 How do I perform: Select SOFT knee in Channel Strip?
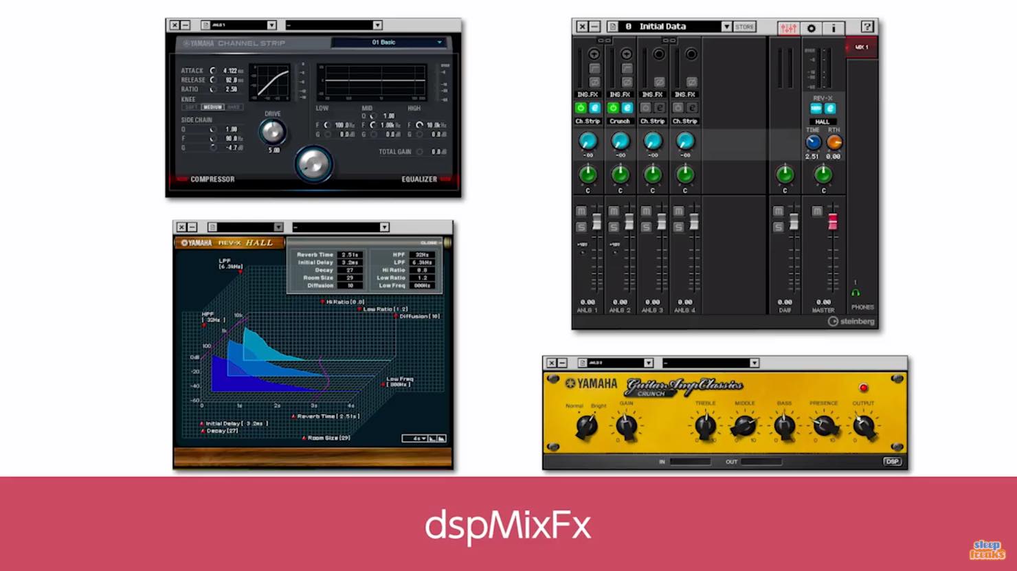pyautogui.click(x=191, y=107)
